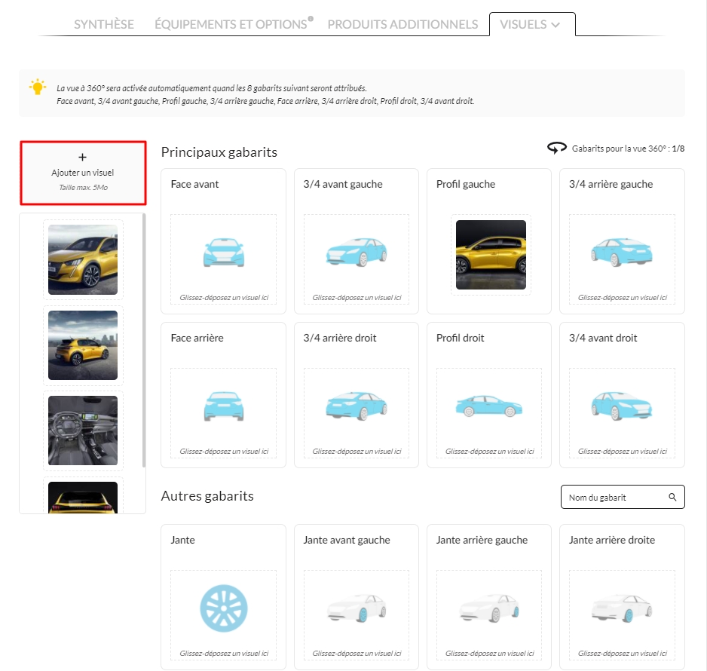Click the 3/4 arrière droit car icon
The width and height of the screenshot is (707, 671).
click(357, 406)
